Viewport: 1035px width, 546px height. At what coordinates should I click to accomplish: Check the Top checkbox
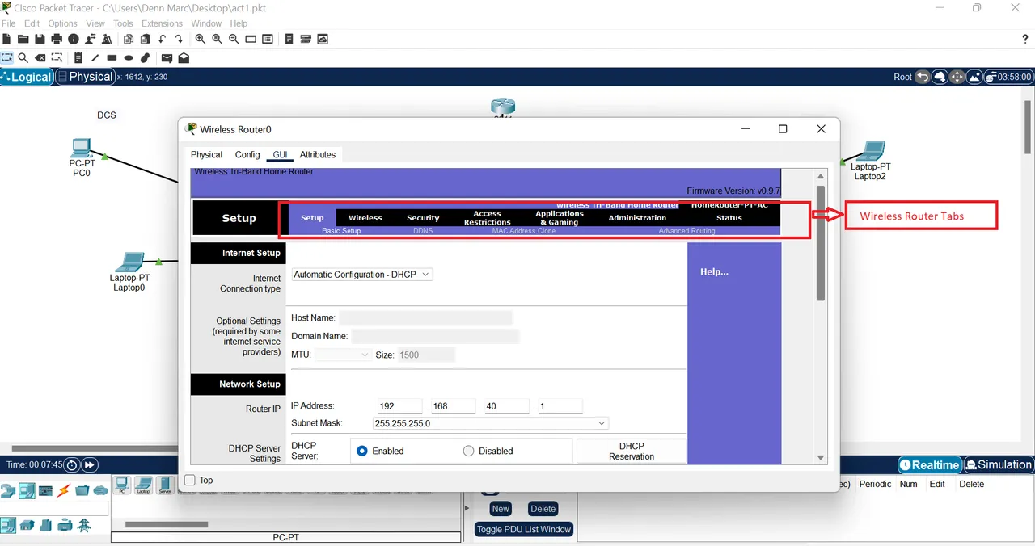point(190,480)
